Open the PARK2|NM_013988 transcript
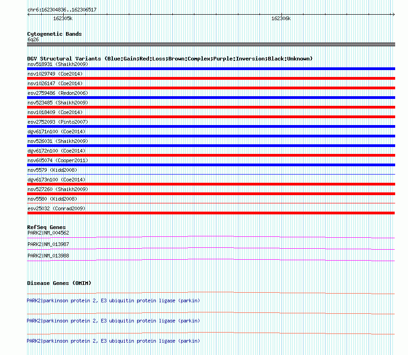 48,256
